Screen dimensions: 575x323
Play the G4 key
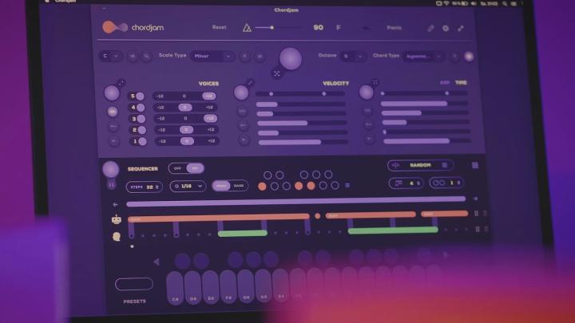[x=246, y=286]
